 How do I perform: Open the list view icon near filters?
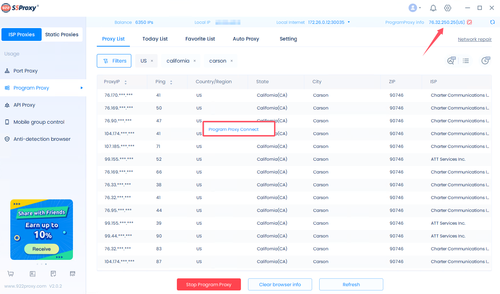[x=466, y=61]
